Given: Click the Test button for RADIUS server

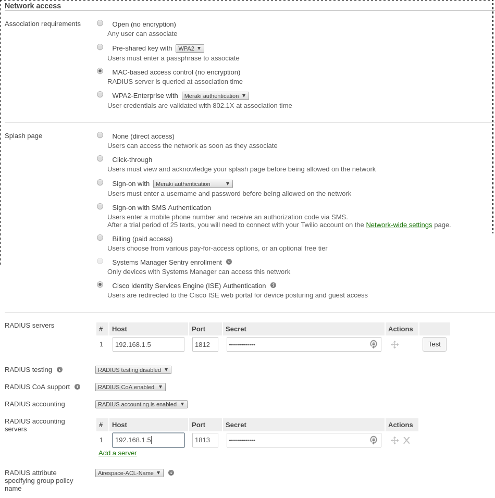Looking at the screenshot, I should click(434, 344).
